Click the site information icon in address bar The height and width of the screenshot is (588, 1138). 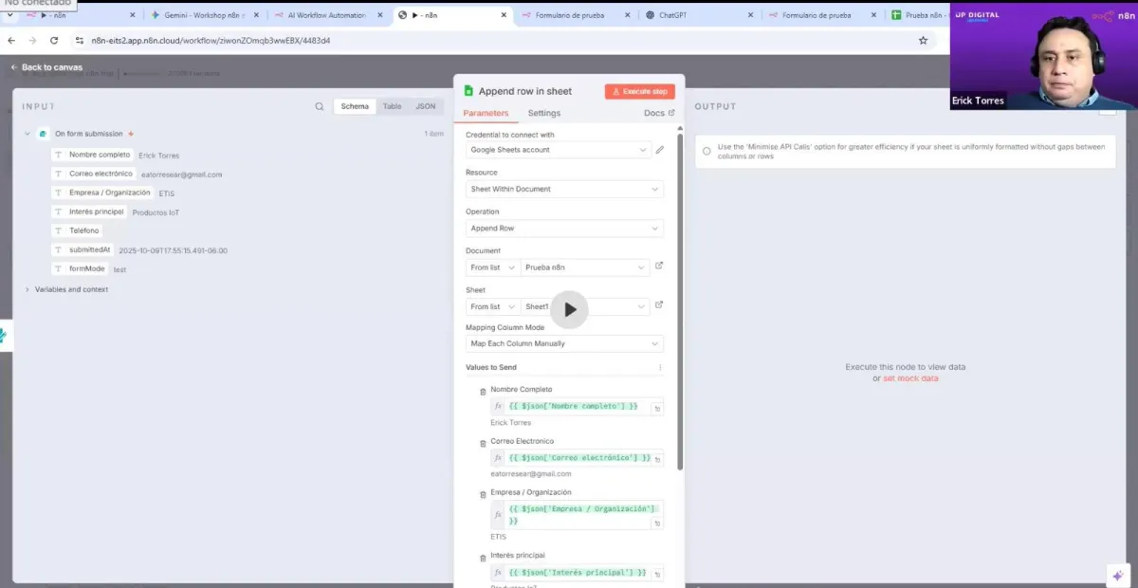click(80, 41)
